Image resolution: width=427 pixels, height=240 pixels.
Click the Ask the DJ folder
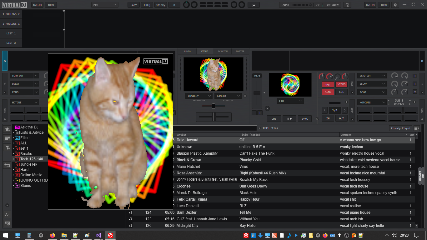[29, 127]
